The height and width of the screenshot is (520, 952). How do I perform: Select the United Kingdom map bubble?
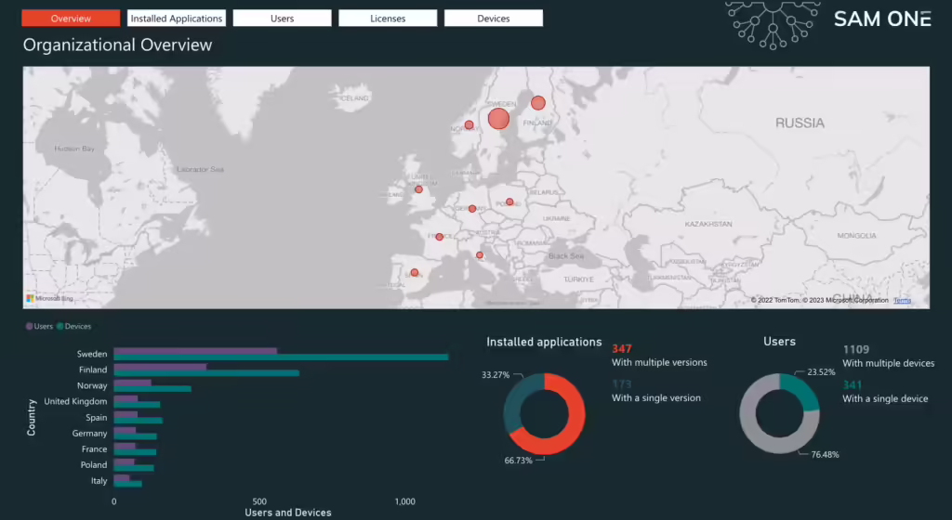pyautogui.click(x=418, y=189)
